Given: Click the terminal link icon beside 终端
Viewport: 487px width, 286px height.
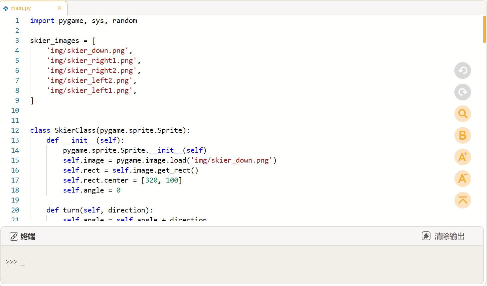Looking at the screenshot, I should point(14,236).
